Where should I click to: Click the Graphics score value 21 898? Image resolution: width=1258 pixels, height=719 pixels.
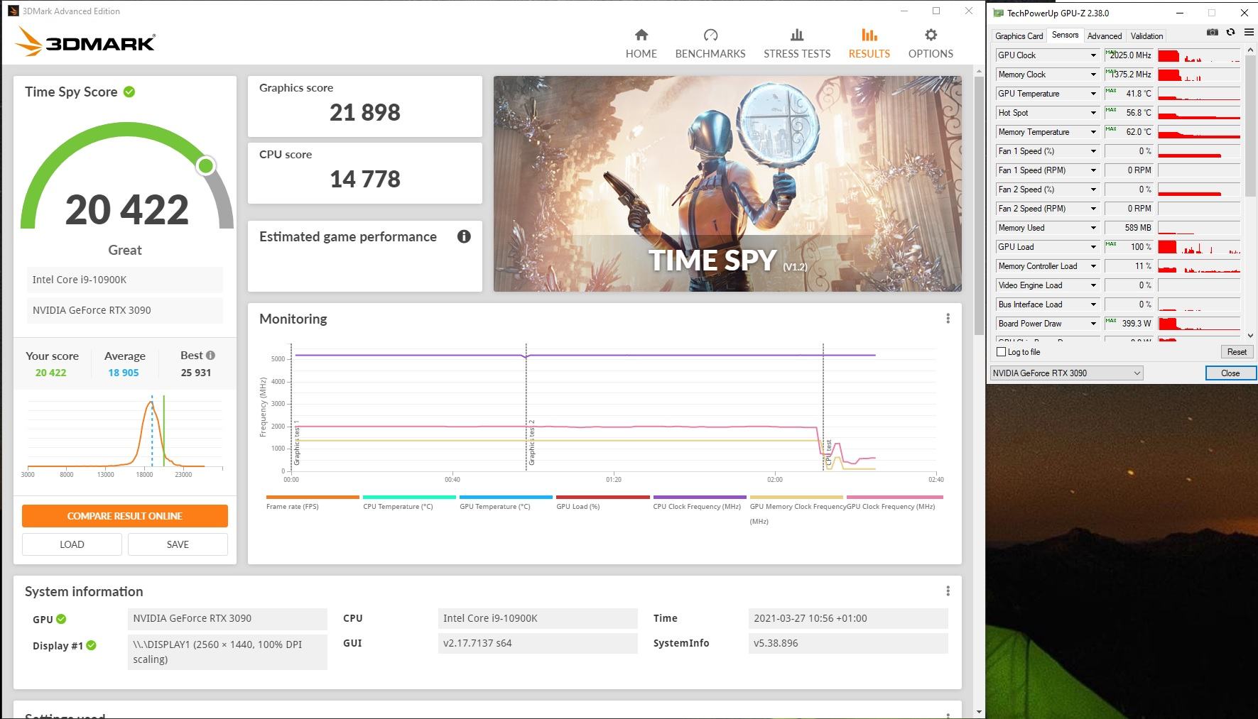365,112
